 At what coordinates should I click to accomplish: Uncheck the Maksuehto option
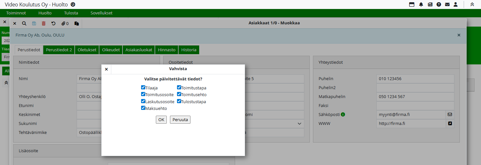[143, 108]
